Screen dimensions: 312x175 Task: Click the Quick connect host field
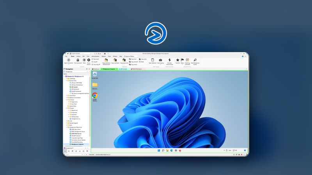tap(86, 54)
